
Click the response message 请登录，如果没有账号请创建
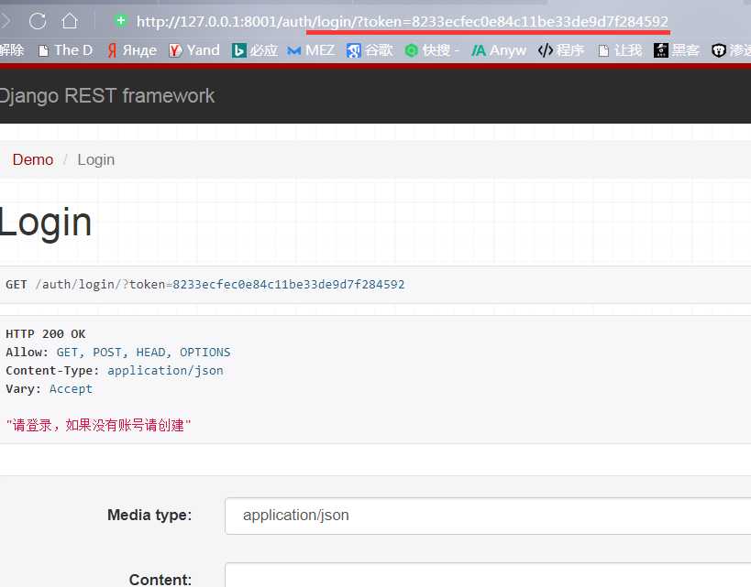(x=98, y=425)
